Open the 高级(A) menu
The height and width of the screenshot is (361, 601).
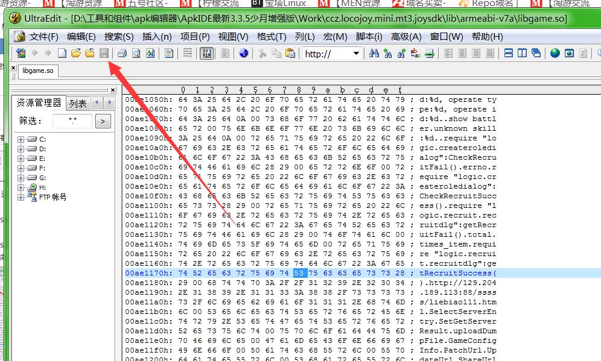(x=405, y=37)
